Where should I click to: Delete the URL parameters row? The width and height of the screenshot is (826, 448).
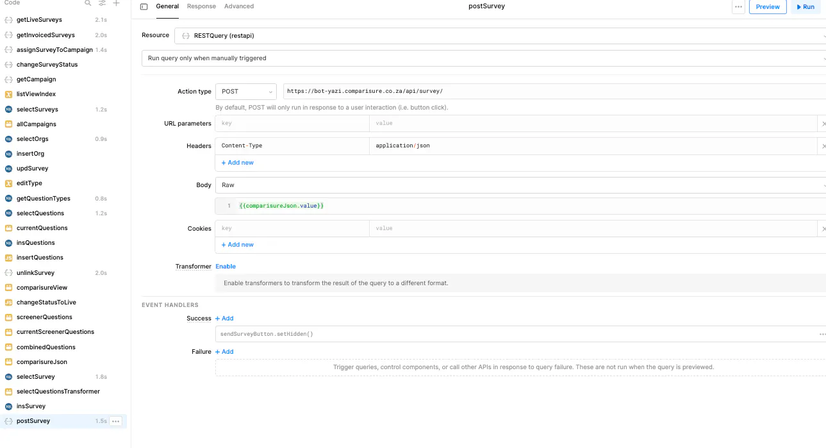click(x=823, y=123)
